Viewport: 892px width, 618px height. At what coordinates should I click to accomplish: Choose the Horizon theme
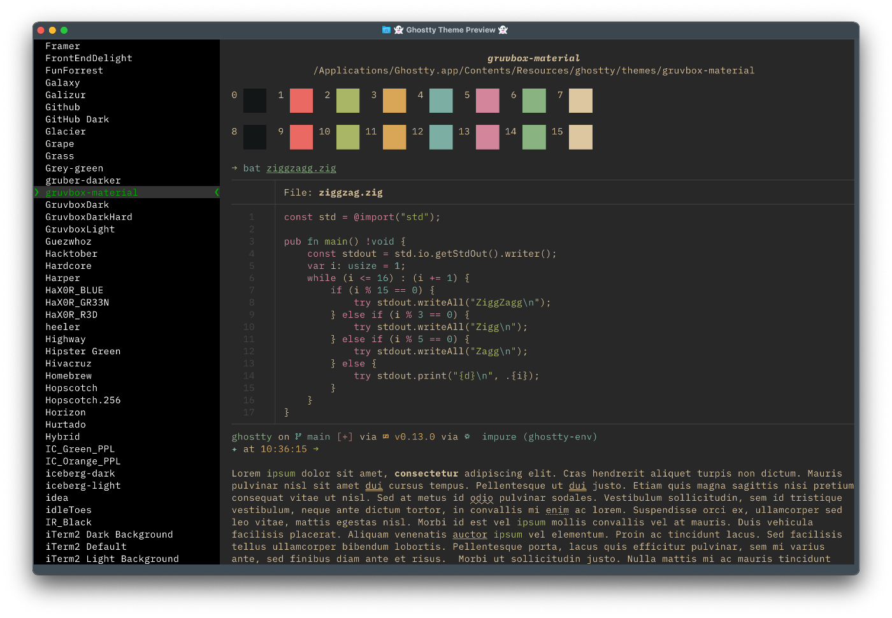[x=66, y=412]
